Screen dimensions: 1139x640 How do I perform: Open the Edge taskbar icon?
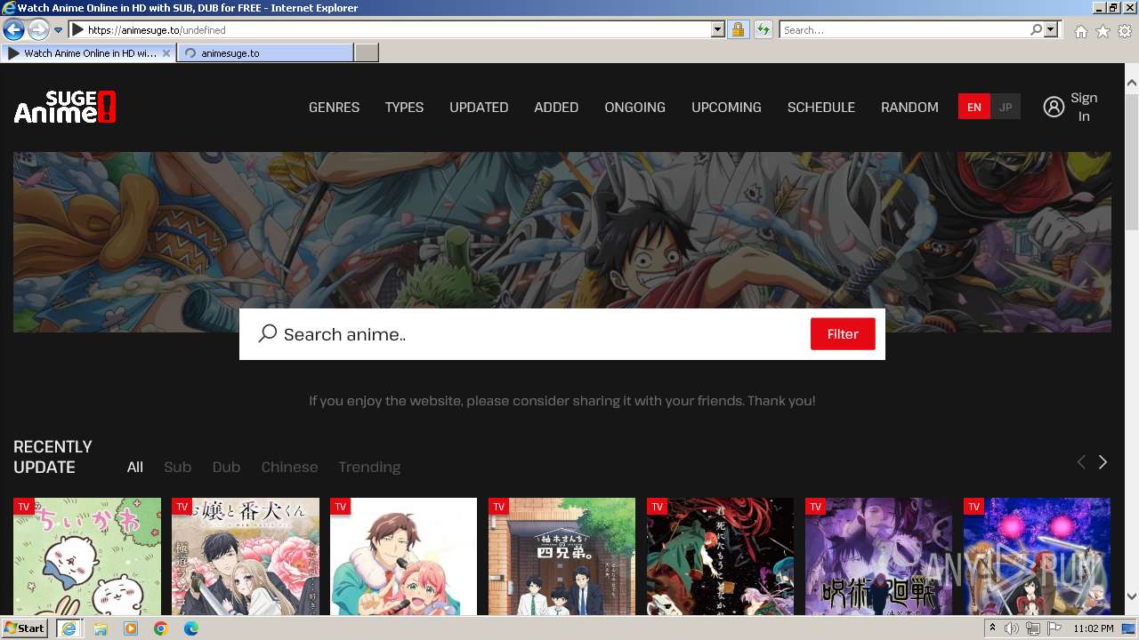pos(191,628)
